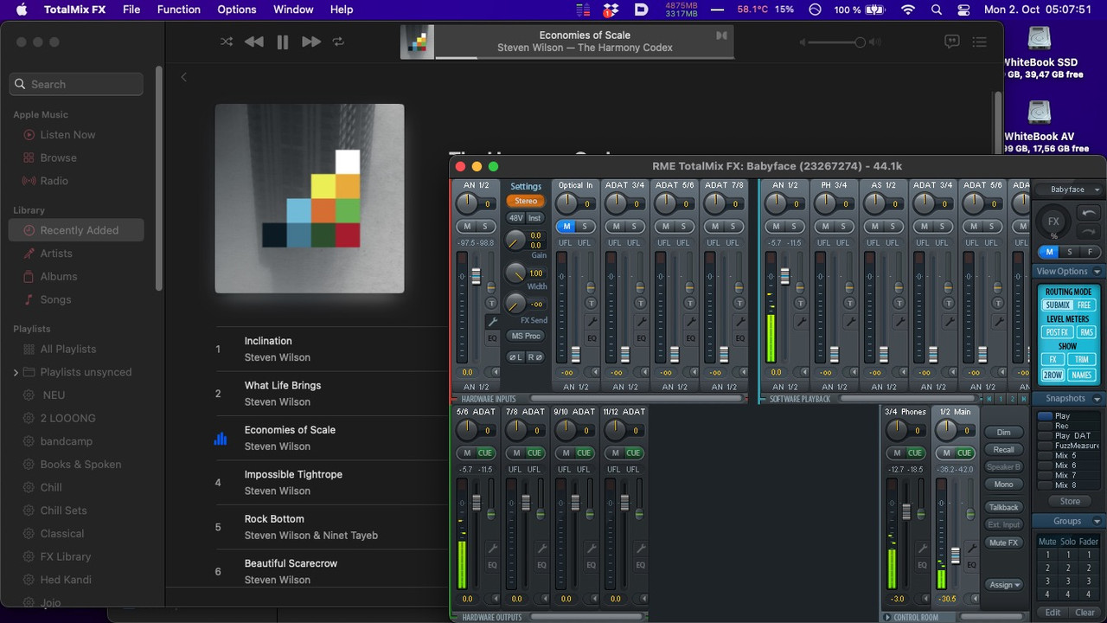Image resolution: width=1107 pixels, height=623 pixels.
Task: Toggle MS Proc in channel settings
Action: coord(526,336)
